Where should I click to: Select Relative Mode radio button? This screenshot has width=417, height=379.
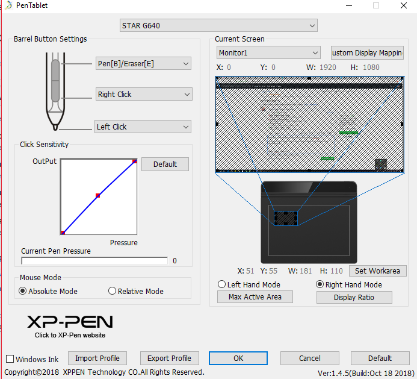[x=113, y=291]
